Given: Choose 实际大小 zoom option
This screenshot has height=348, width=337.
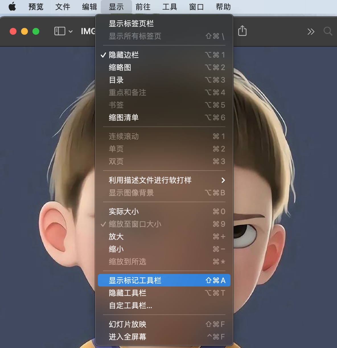Looking at the screenshot, I should (164, 212).
